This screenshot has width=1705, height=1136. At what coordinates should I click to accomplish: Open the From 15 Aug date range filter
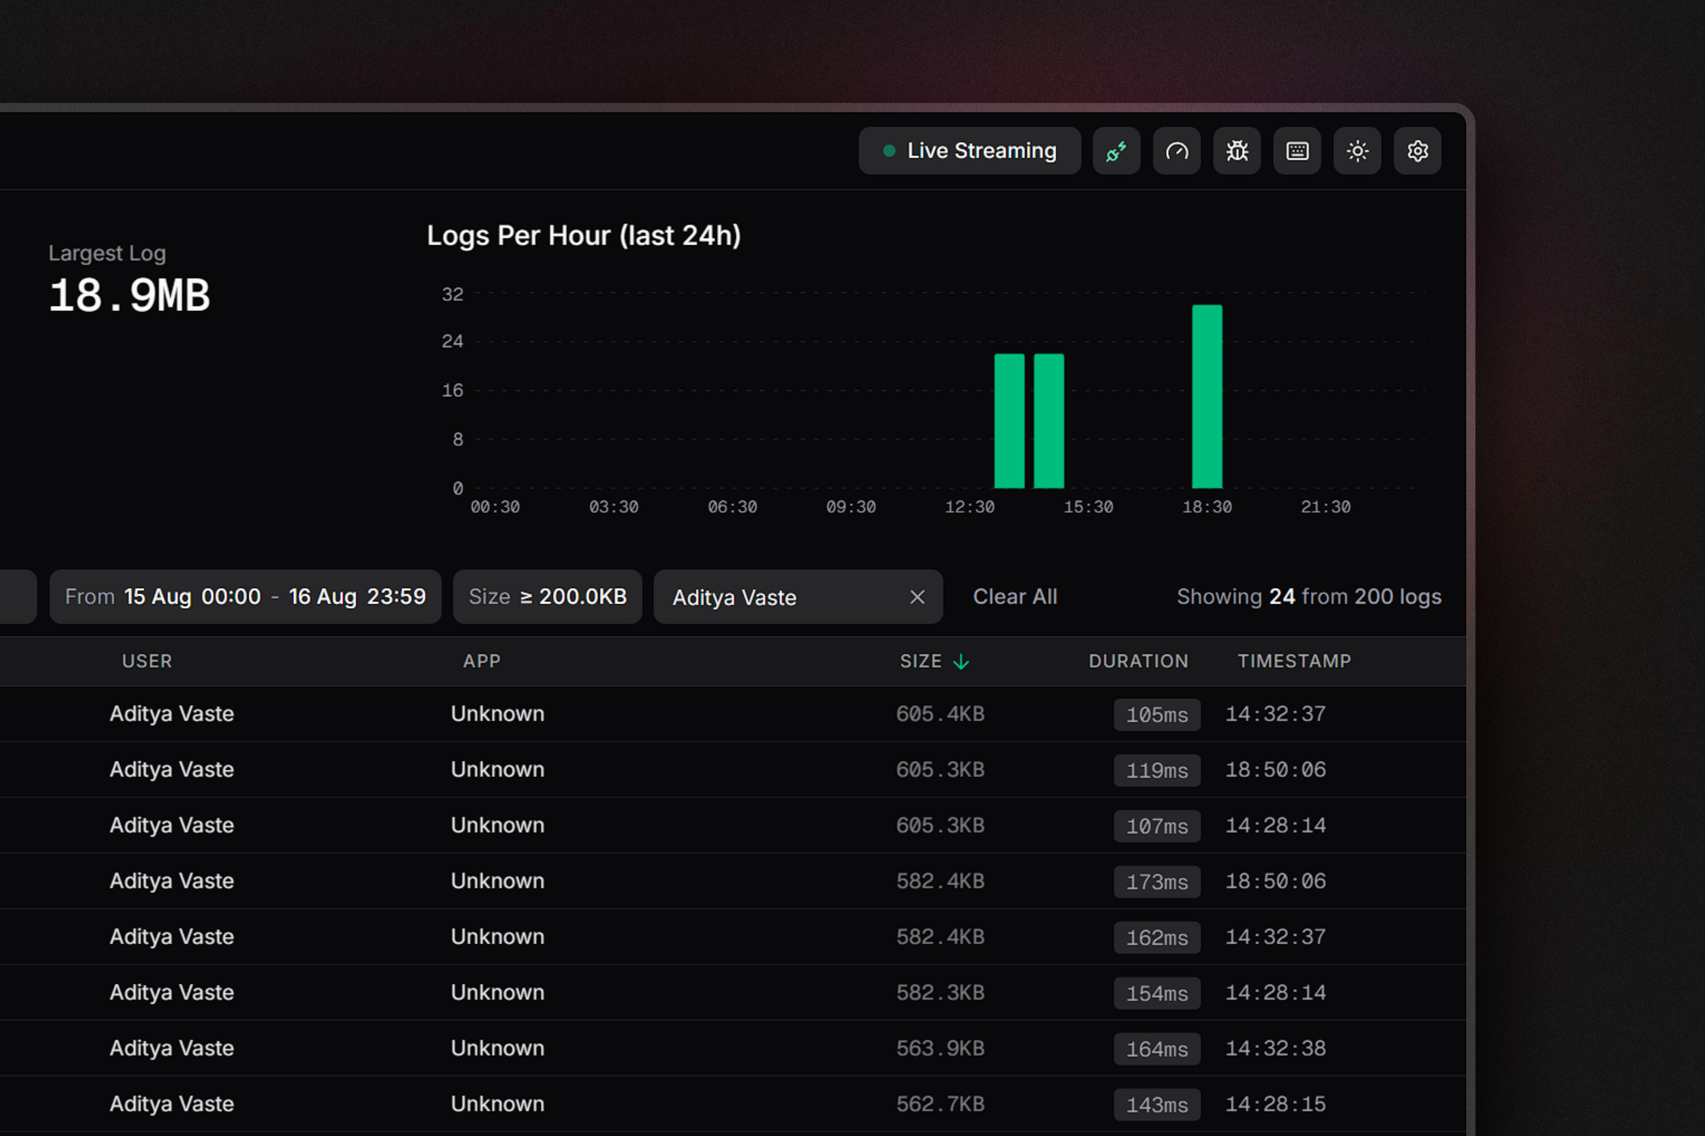point(245,597)
